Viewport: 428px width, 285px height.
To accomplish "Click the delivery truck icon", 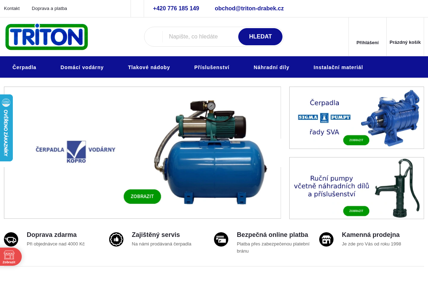I will coord(11,239).
